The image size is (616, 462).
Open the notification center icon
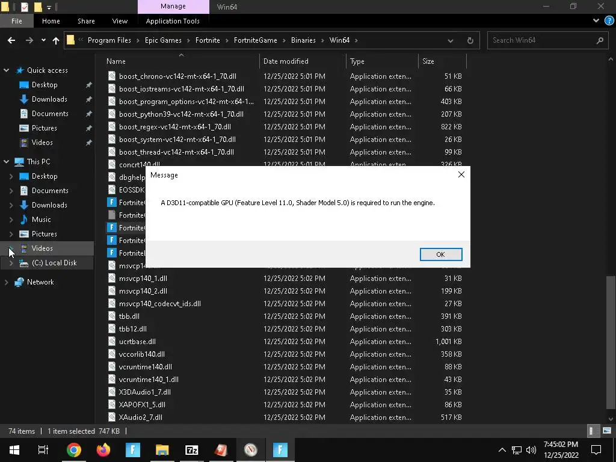(596, 450)
